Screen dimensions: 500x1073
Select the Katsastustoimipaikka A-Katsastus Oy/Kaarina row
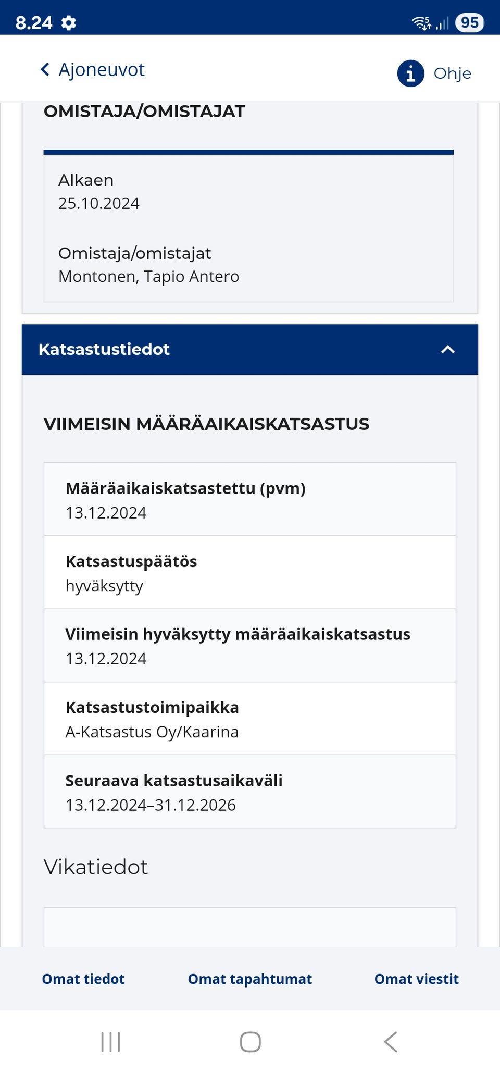point(250,719)
